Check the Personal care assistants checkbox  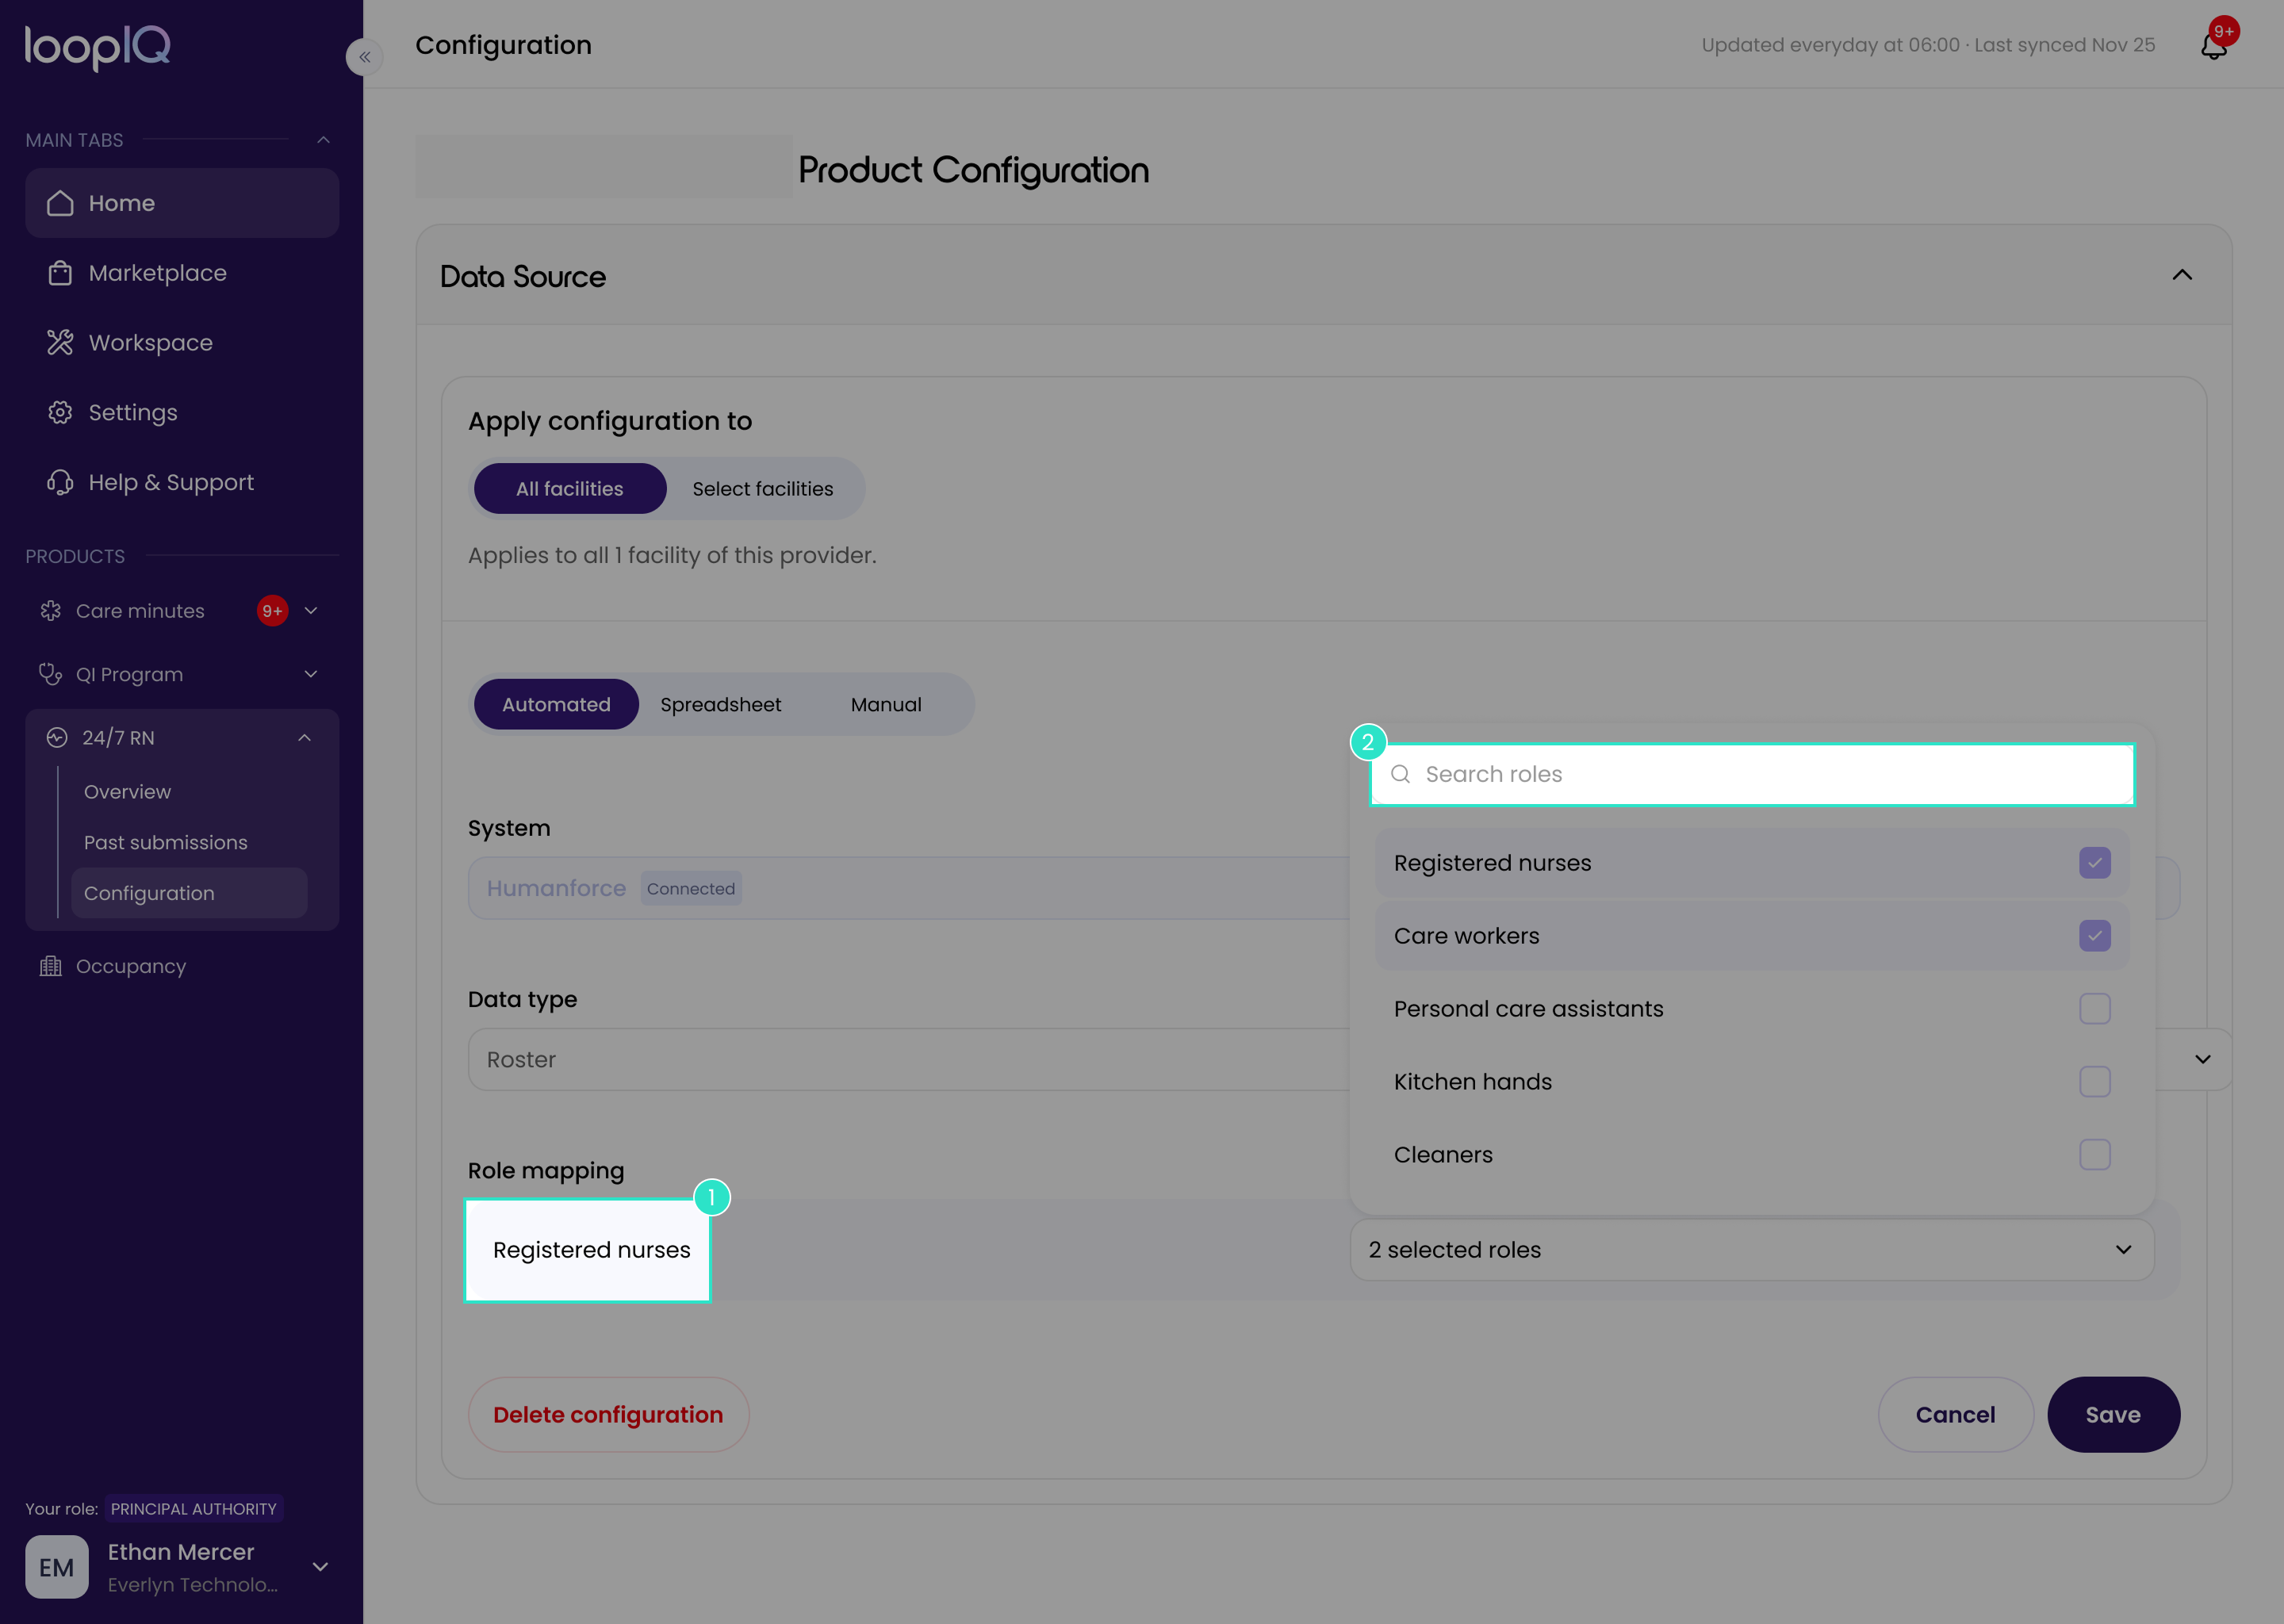click(2095, 1009)
